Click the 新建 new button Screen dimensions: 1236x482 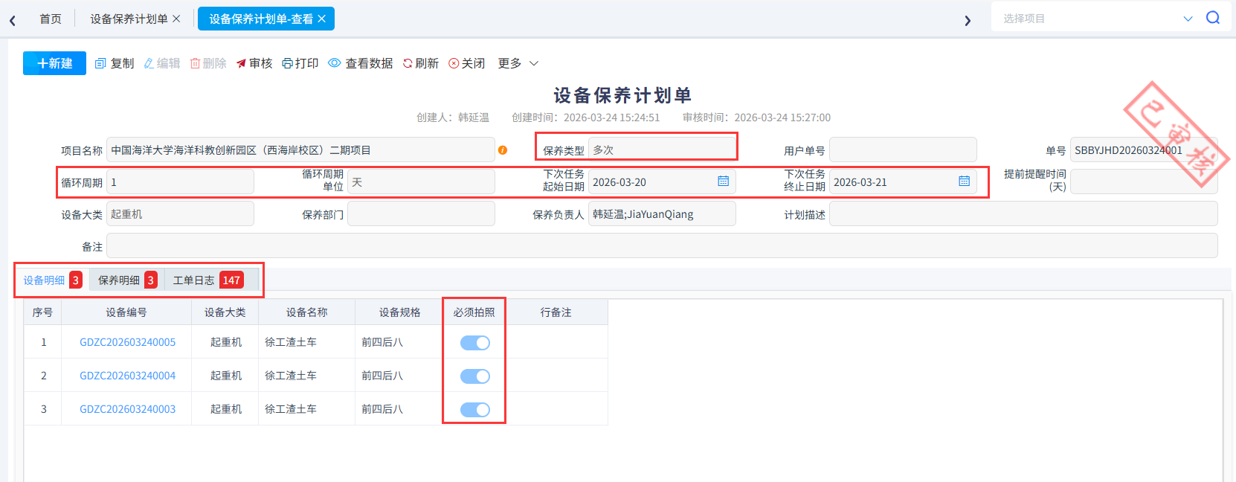[x=54, y=63]
